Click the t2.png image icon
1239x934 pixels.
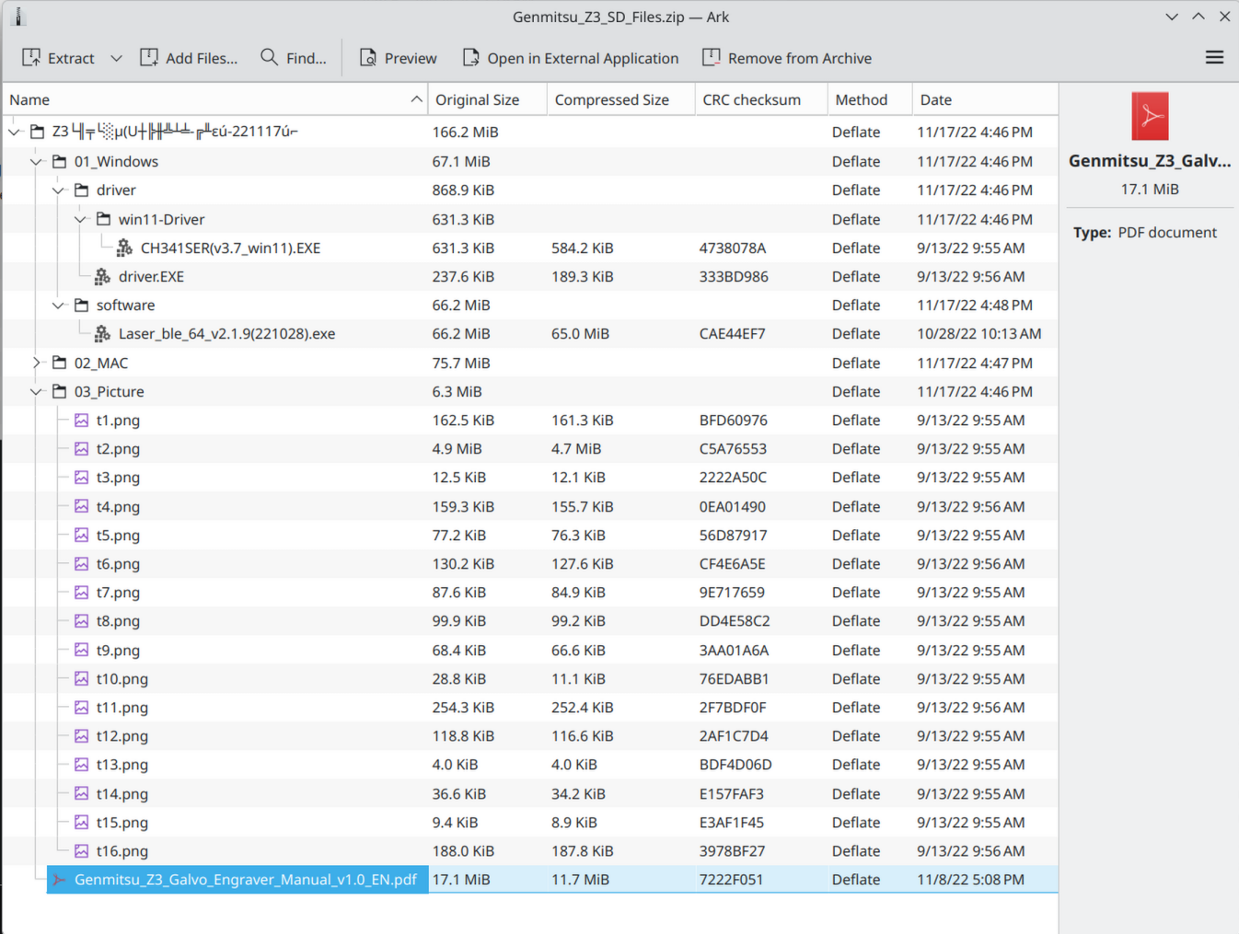tap(81, 449)
